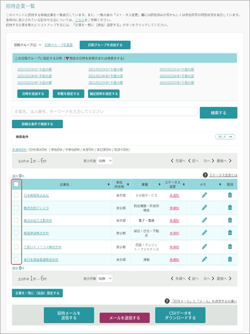Click CSVデータをダウンロードする button
Image resolution: width=250 pixels, height=334 pixels.
pyautogui.click(x=180, y=315)
